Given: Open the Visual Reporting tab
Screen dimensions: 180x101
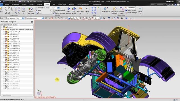Looking at the screenshot, I should [x=83, y=4].
